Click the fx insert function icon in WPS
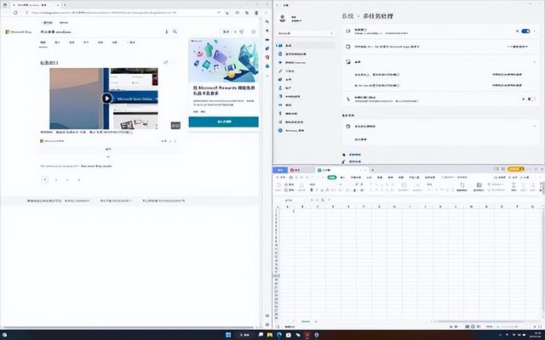Viewport: 545px width, 340px height. click(323, 200)
